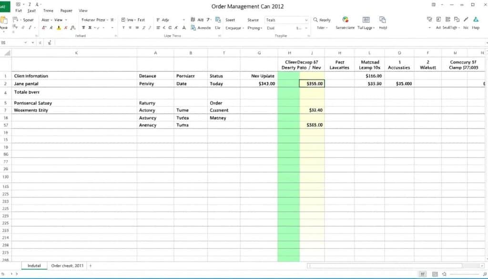Click the select-all corner triangle
Viewport: 488px width, 279px height.
pyautogui.click(x=7, y=53)
